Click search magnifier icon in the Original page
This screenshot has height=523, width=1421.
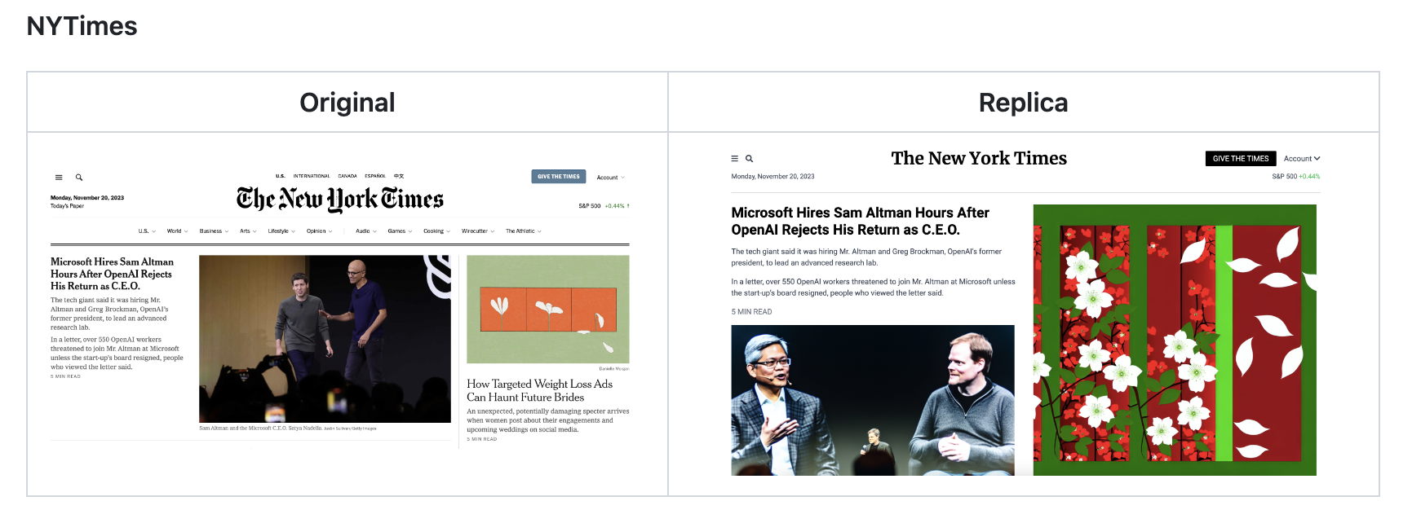[x=79, y=178]
